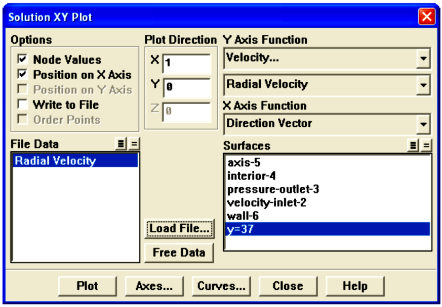
Task: Click the X plot direction field
Action: [x=186, y=64]
